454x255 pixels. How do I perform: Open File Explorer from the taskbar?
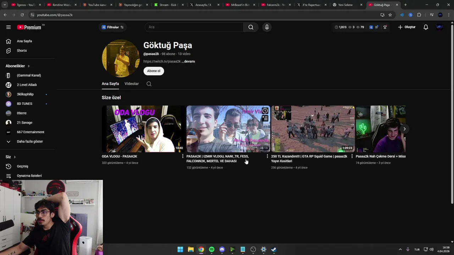pos(190,249)
